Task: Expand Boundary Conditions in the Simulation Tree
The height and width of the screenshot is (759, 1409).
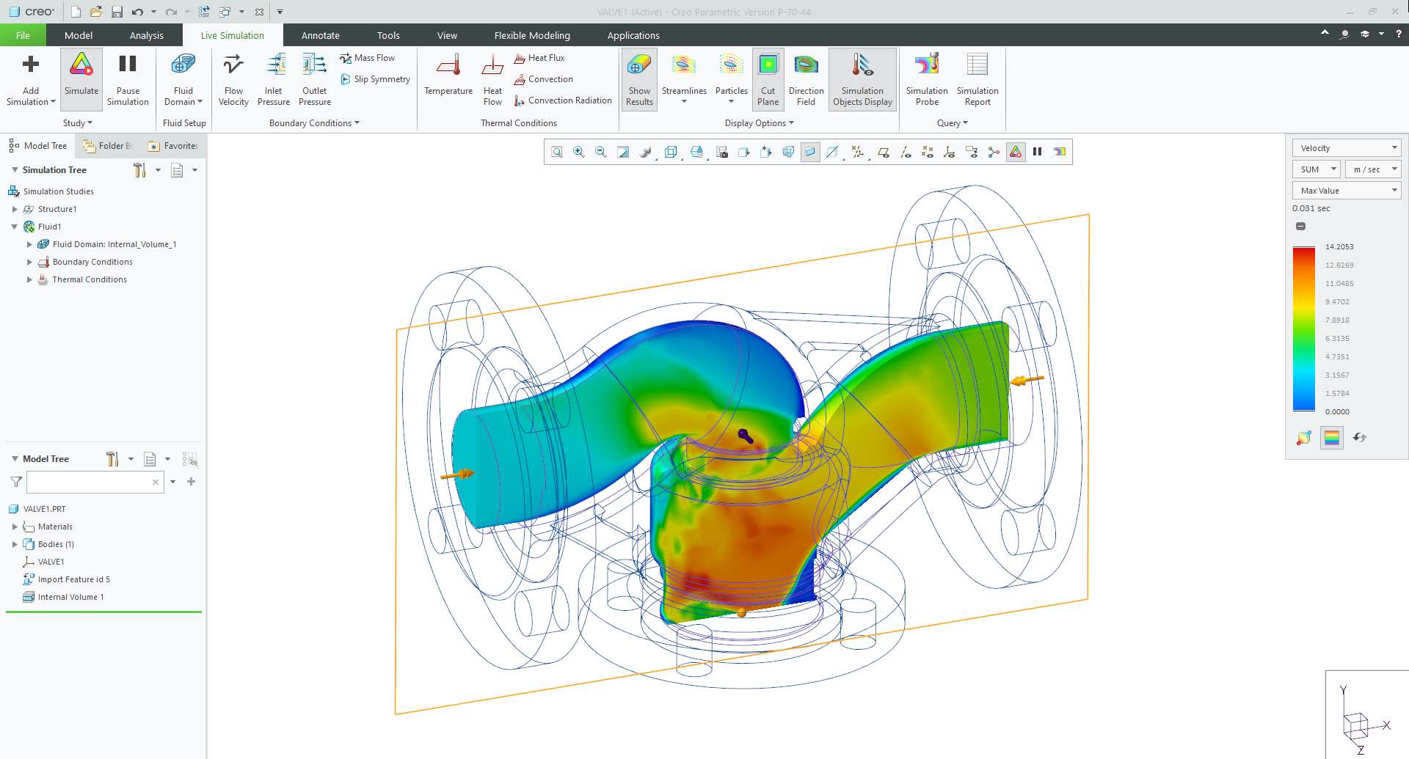Action: point(29,262)
